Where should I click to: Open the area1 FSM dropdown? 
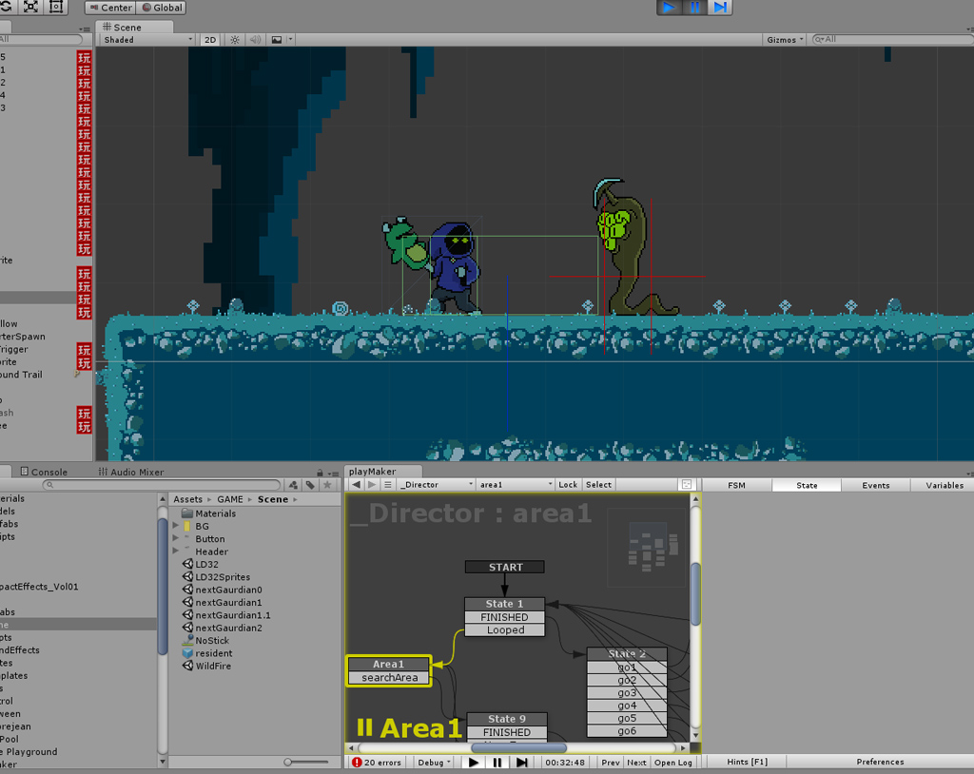(x=515, y=485)
